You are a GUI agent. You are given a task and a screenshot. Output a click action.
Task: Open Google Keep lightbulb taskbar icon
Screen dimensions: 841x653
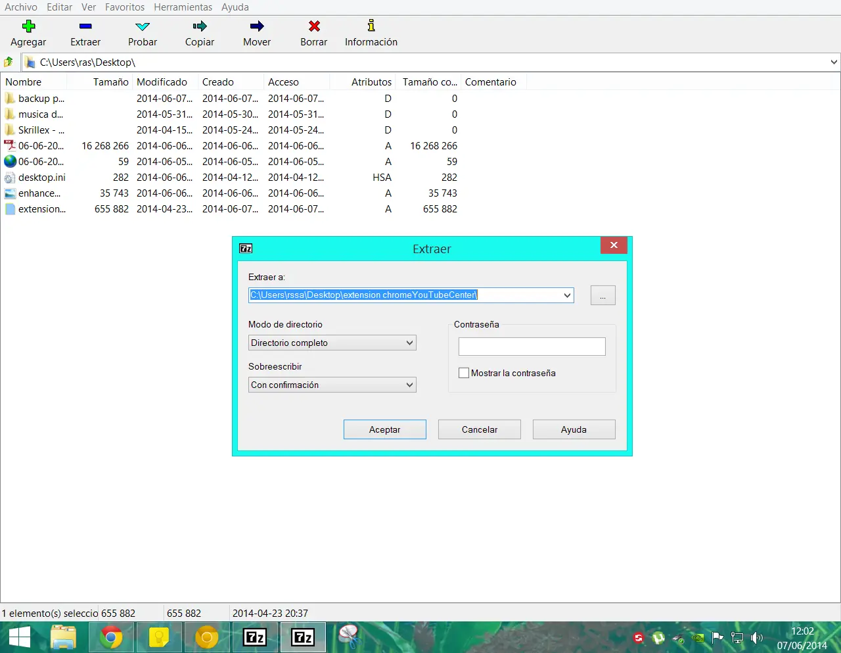pos(159,637)
